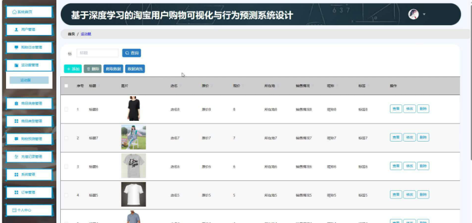Image resolution: width=472 pixels, height=223 pixels.
Task: Click the 所在地7 cell
Action: [x=270, y=138]
